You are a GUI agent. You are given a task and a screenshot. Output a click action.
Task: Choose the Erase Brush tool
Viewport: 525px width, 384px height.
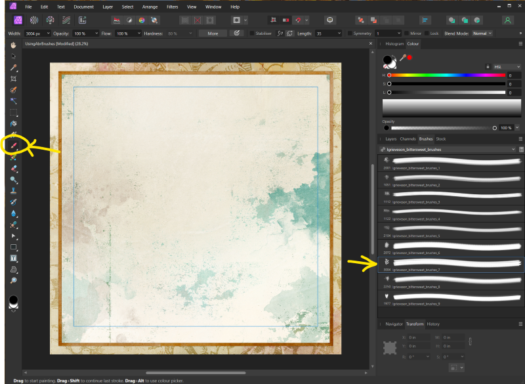[13, 169]
